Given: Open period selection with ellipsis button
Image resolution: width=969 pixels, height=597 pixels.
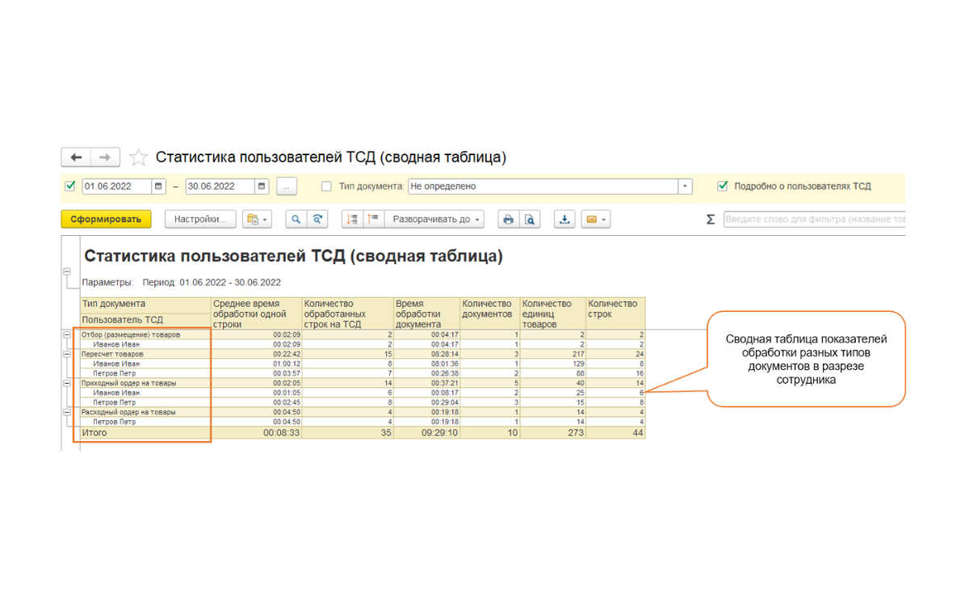Looking at the screenshot, I should 287,187.
